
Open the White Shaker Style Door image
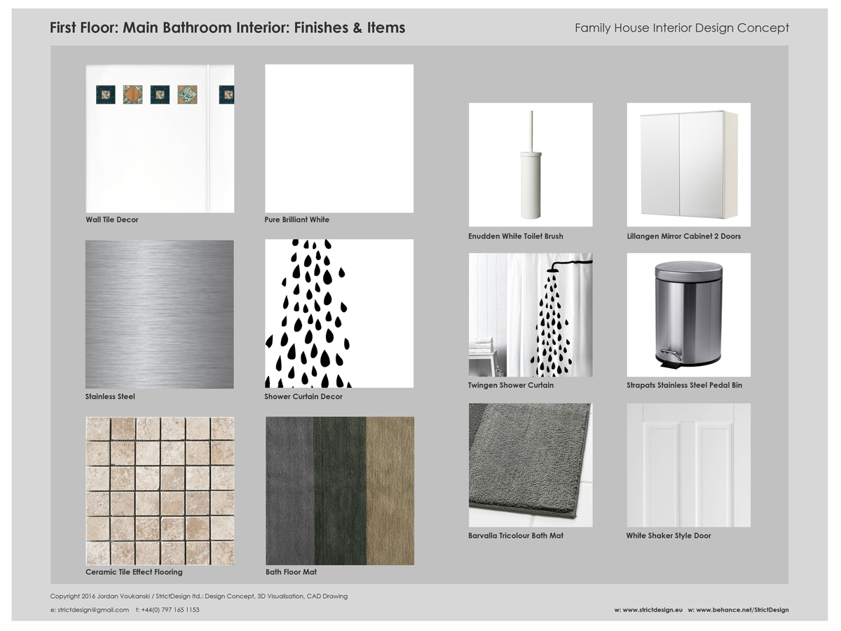(689, 465)
